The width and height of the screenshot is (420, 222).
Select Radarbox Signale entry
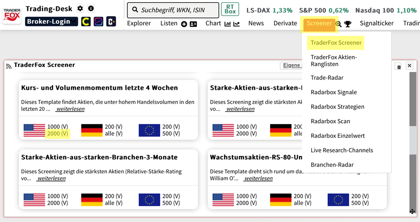tap(334, 92)
